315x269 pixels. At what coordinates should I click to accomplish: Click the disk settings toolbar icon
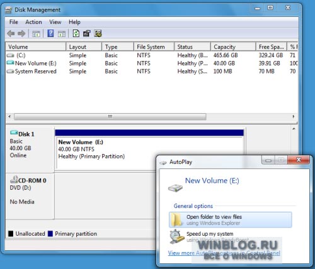coord(98,33)
